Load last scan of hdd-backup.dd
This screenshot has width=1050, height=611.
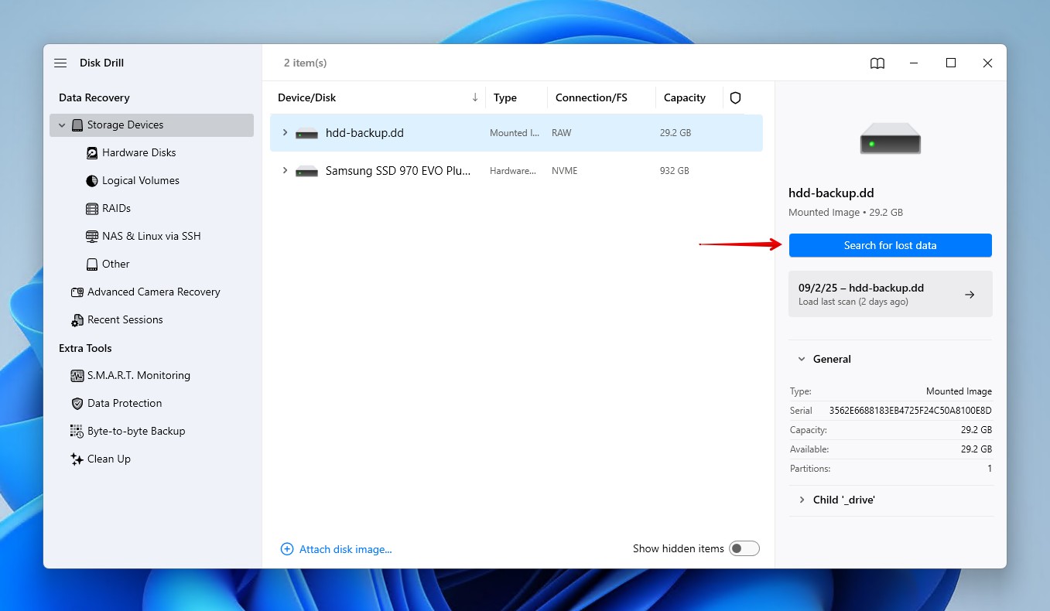coord(890,294)
